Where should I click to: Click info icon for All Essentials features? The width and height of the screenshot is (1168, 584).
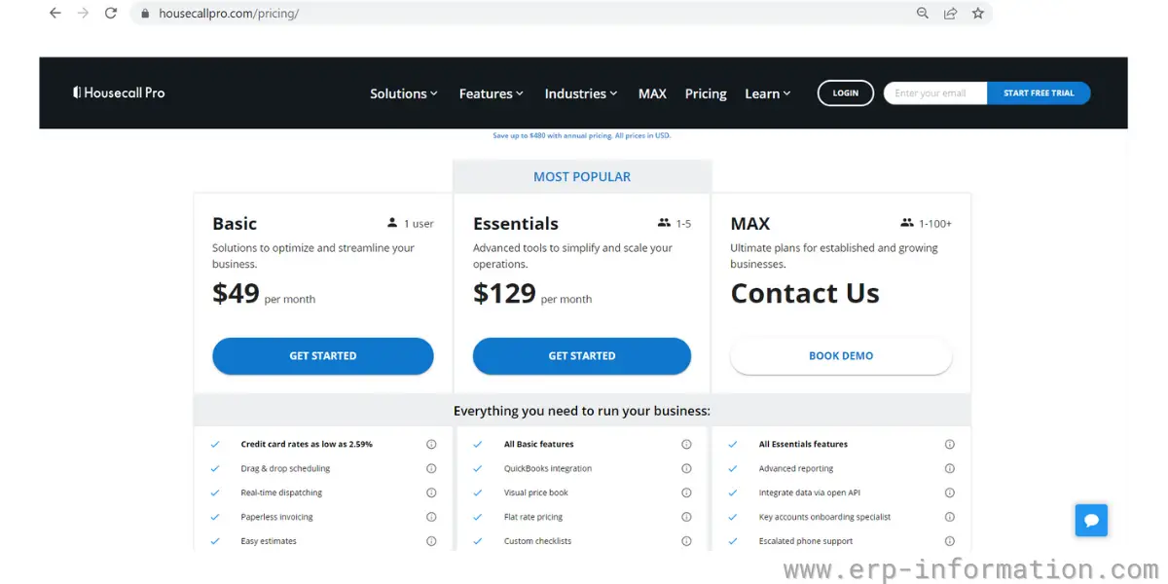(950, 444)
